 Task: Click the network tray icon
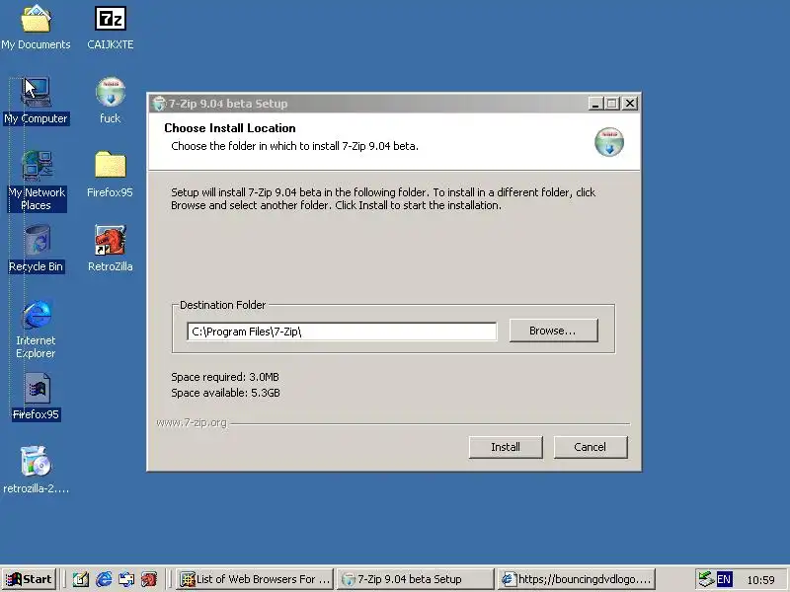coord(706,579)
